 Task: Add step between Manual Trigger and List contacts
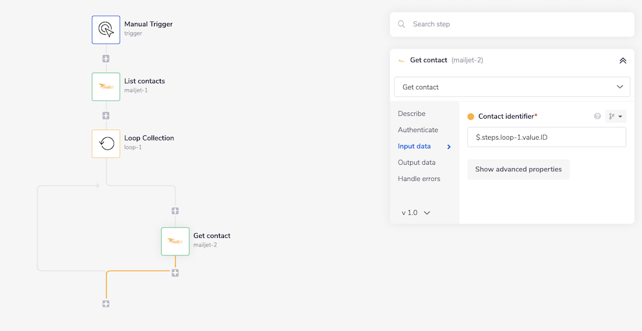(106, 58)
